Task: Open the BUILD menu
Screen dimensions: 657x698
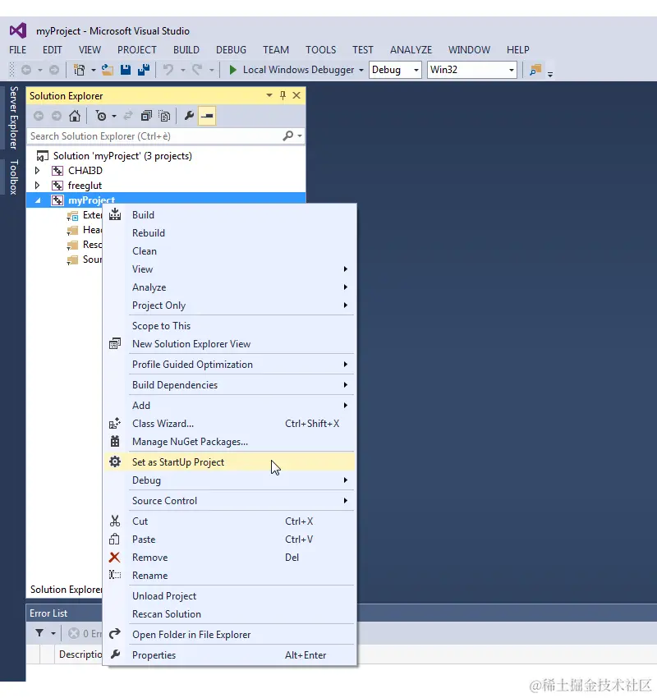Action: (186, 50)
